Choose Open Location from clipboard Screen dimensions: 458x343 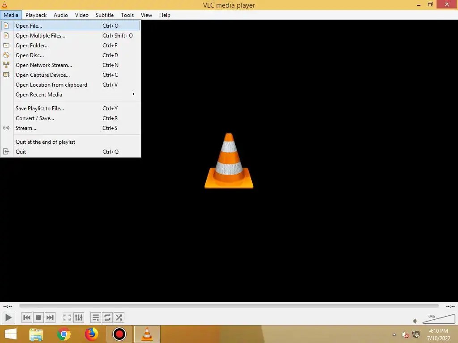[70, 84]
